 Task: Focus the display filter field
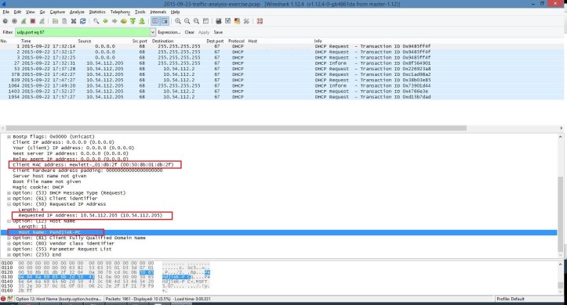coord(82,32)
